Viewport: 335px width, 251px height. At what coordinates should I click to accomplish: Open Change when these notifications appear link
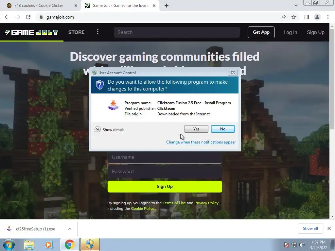(201, 142)
